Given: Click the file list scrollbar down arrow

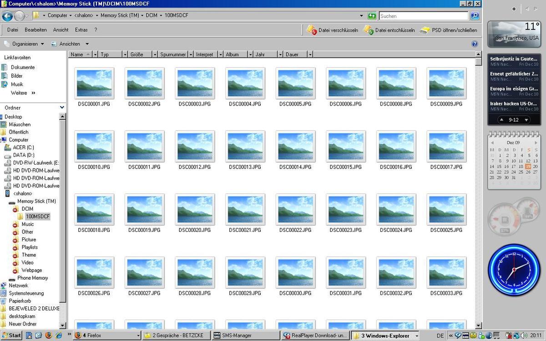Looking at the screenshot, I should (x=478, y=326).
